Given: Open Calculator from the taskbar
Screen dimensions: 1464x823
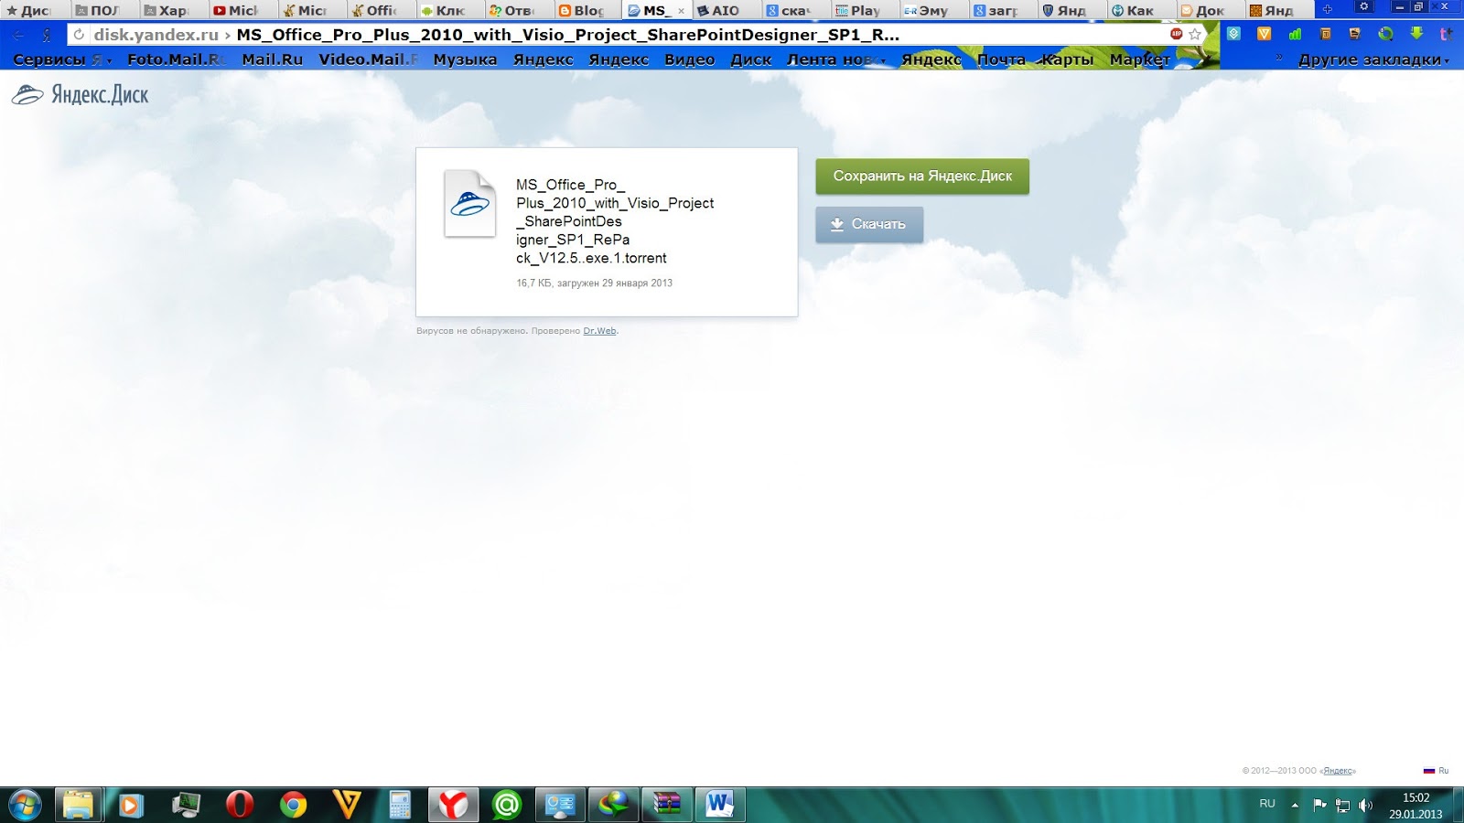Looking at the screenshot, I should (x=400, y=805).
